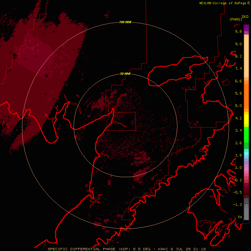Click the 50 NMI range ring label
251x251 pixels.
click(x=125, y=74)
